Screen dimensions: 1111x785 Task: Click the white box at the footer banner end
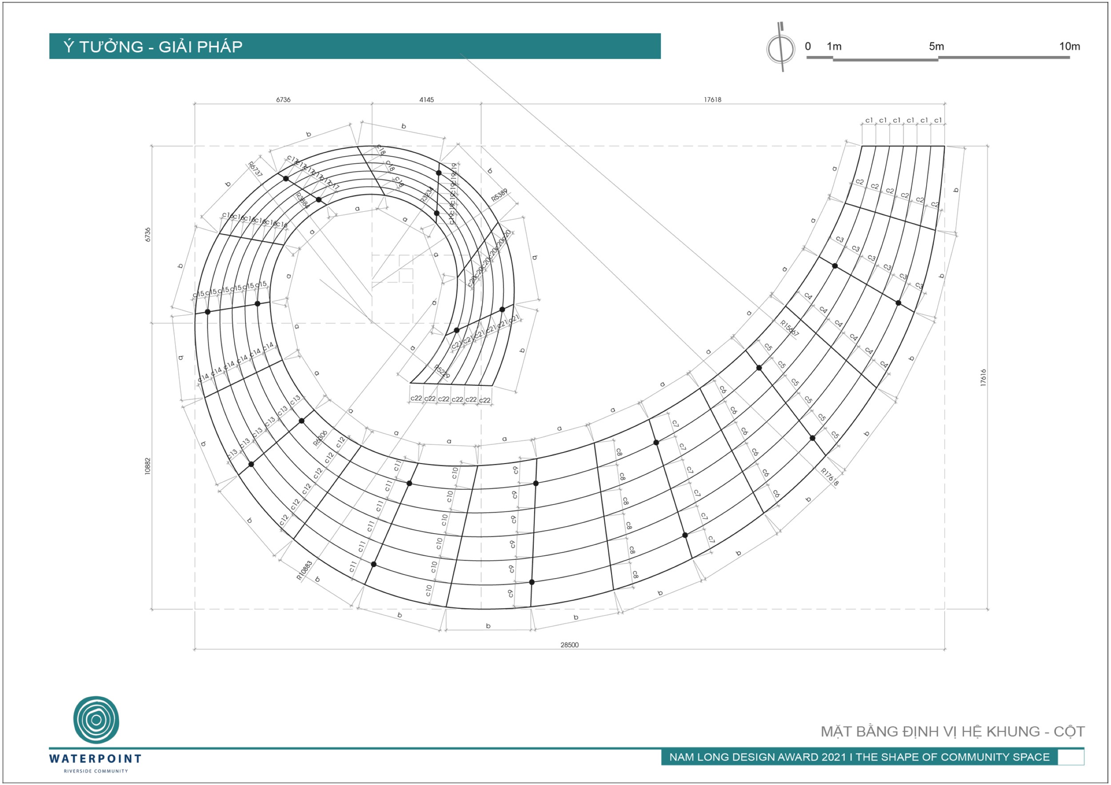[1071, 757]
